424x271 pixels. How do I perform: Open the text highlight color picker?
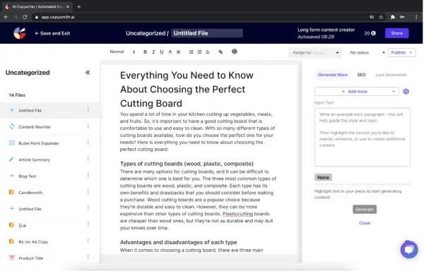click(179, 52)
